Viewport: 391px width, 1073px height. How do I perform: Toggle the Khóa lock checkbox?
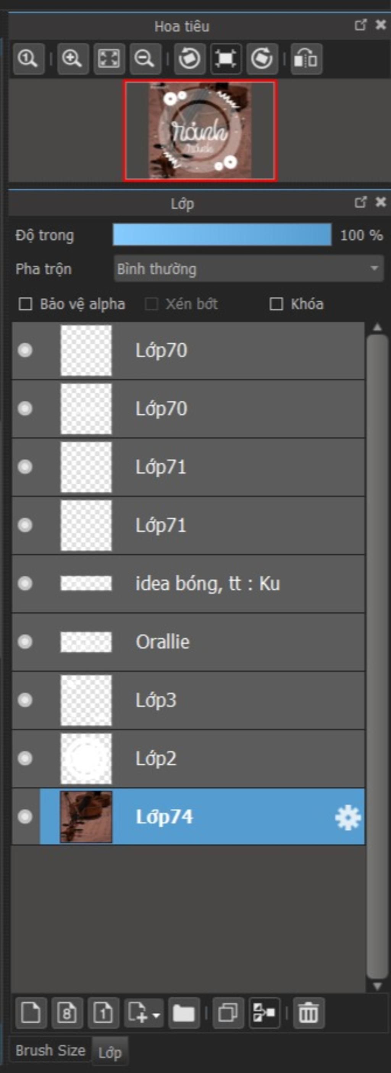pos(276,304)
